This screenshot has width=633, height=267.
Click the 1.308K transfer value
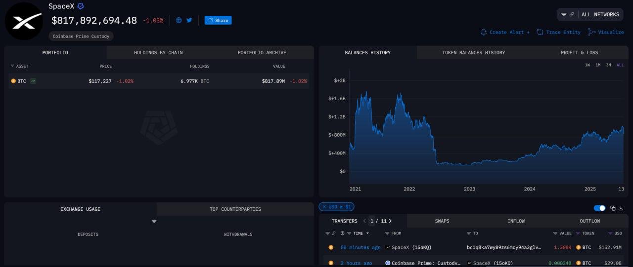(562, 247)
